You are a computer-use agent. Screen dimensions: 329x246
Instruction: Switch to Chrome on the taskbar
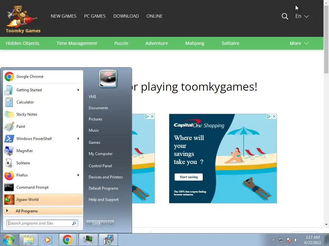pos(67,240)
